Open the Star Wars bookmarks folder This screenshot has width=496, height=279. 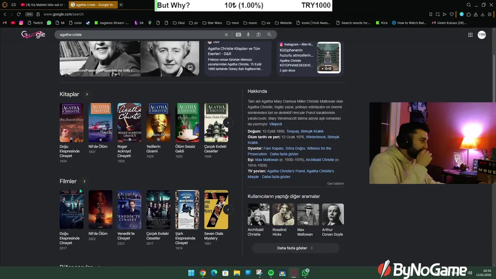click(x=212, y=23)
